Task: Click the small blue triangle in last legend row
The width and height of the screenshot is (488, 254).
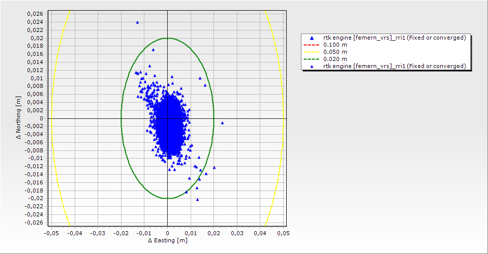Action: (x=312, y=66)
